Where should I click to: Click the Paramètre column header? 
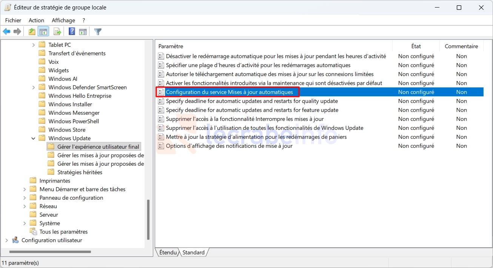tap(171, 46)
